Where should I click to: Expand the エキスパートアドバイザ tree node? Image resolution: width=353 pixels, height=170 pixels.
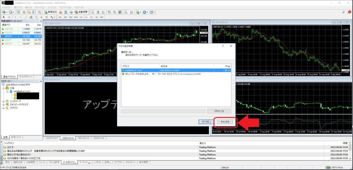coord(3,104)
